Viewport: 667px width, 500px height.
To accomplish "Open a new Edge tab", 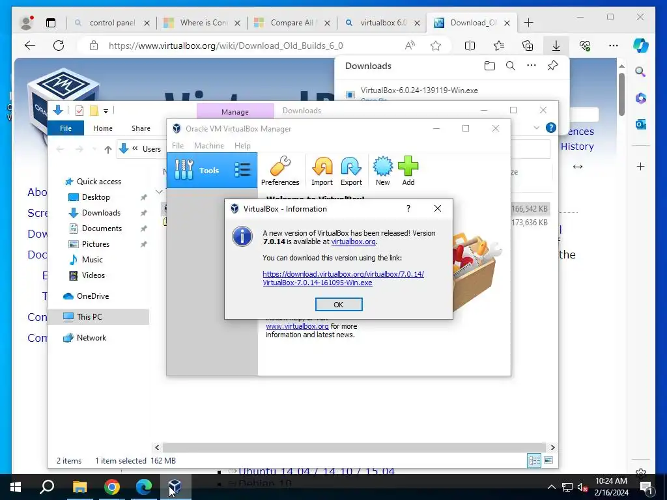I will pyautogui.click(x=529, y=23).
